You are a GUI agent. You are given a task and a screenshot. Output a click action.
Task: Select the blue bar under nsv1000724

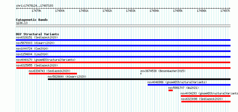pyautogui.click(x=123, y=51)
